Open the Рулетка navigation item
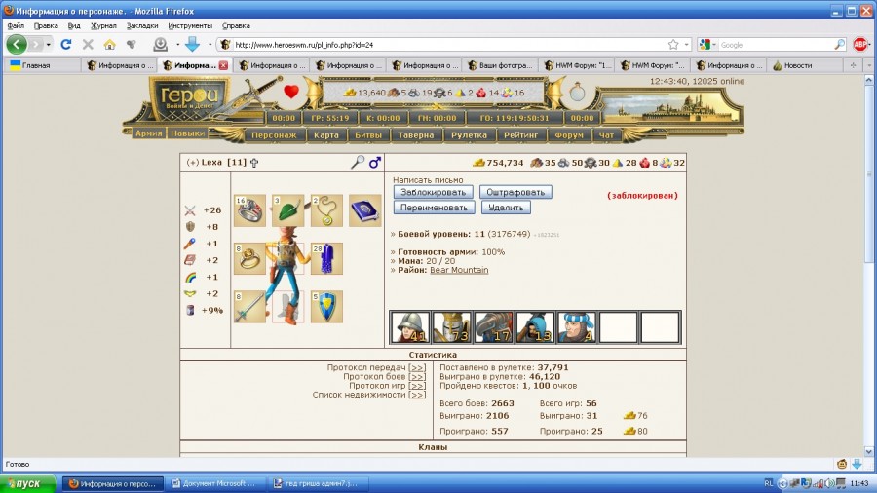Screen dimensions: 877x493 coord(469,134)
